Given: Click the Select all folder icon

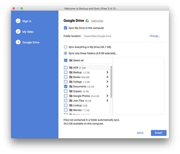Looking at the screenshot, I should pos(71,60).
